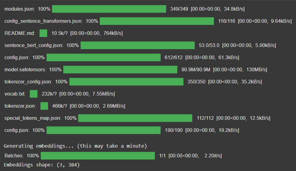Click the config_sentence_transformers.json progress bar

coord(157,21)
